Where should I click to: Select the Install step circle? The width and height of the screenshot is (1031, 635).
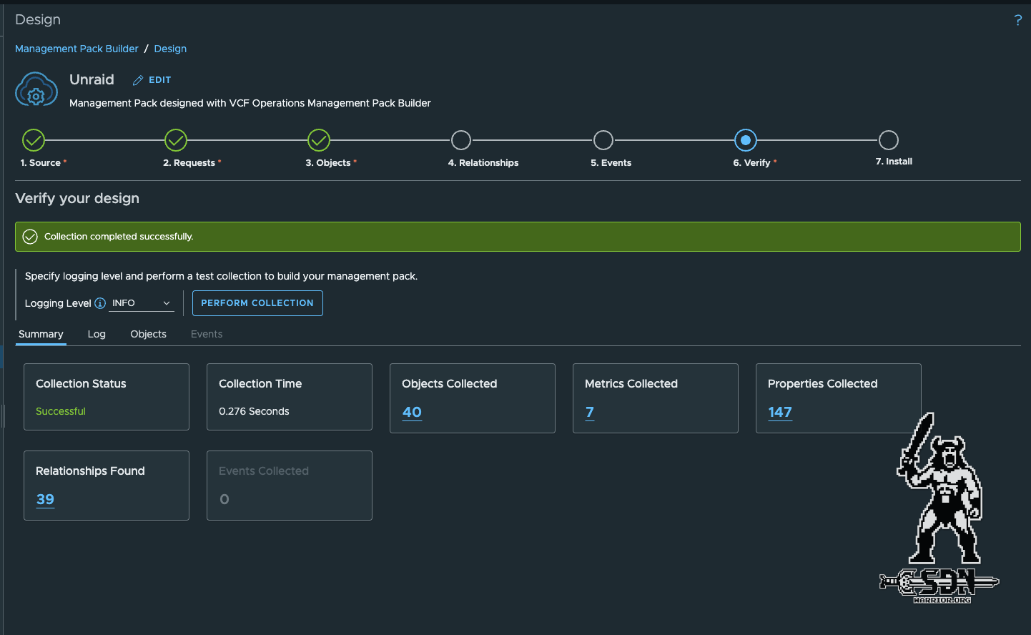coord(889,140)
